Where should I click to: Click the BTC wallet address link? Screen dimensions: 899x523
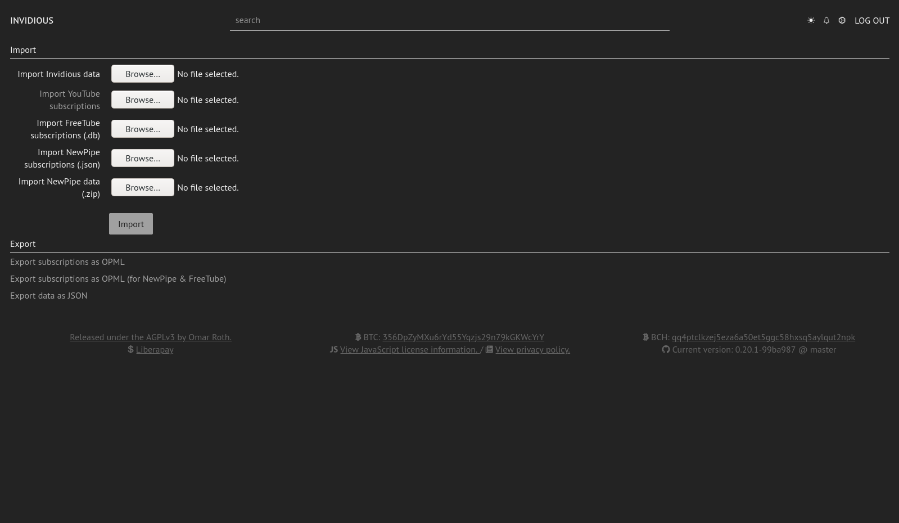[x=463, y=337]
